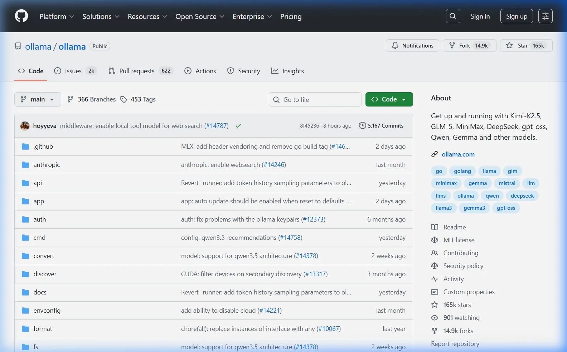
Task: Expand the Solutions menu
Action: (101, 16)
